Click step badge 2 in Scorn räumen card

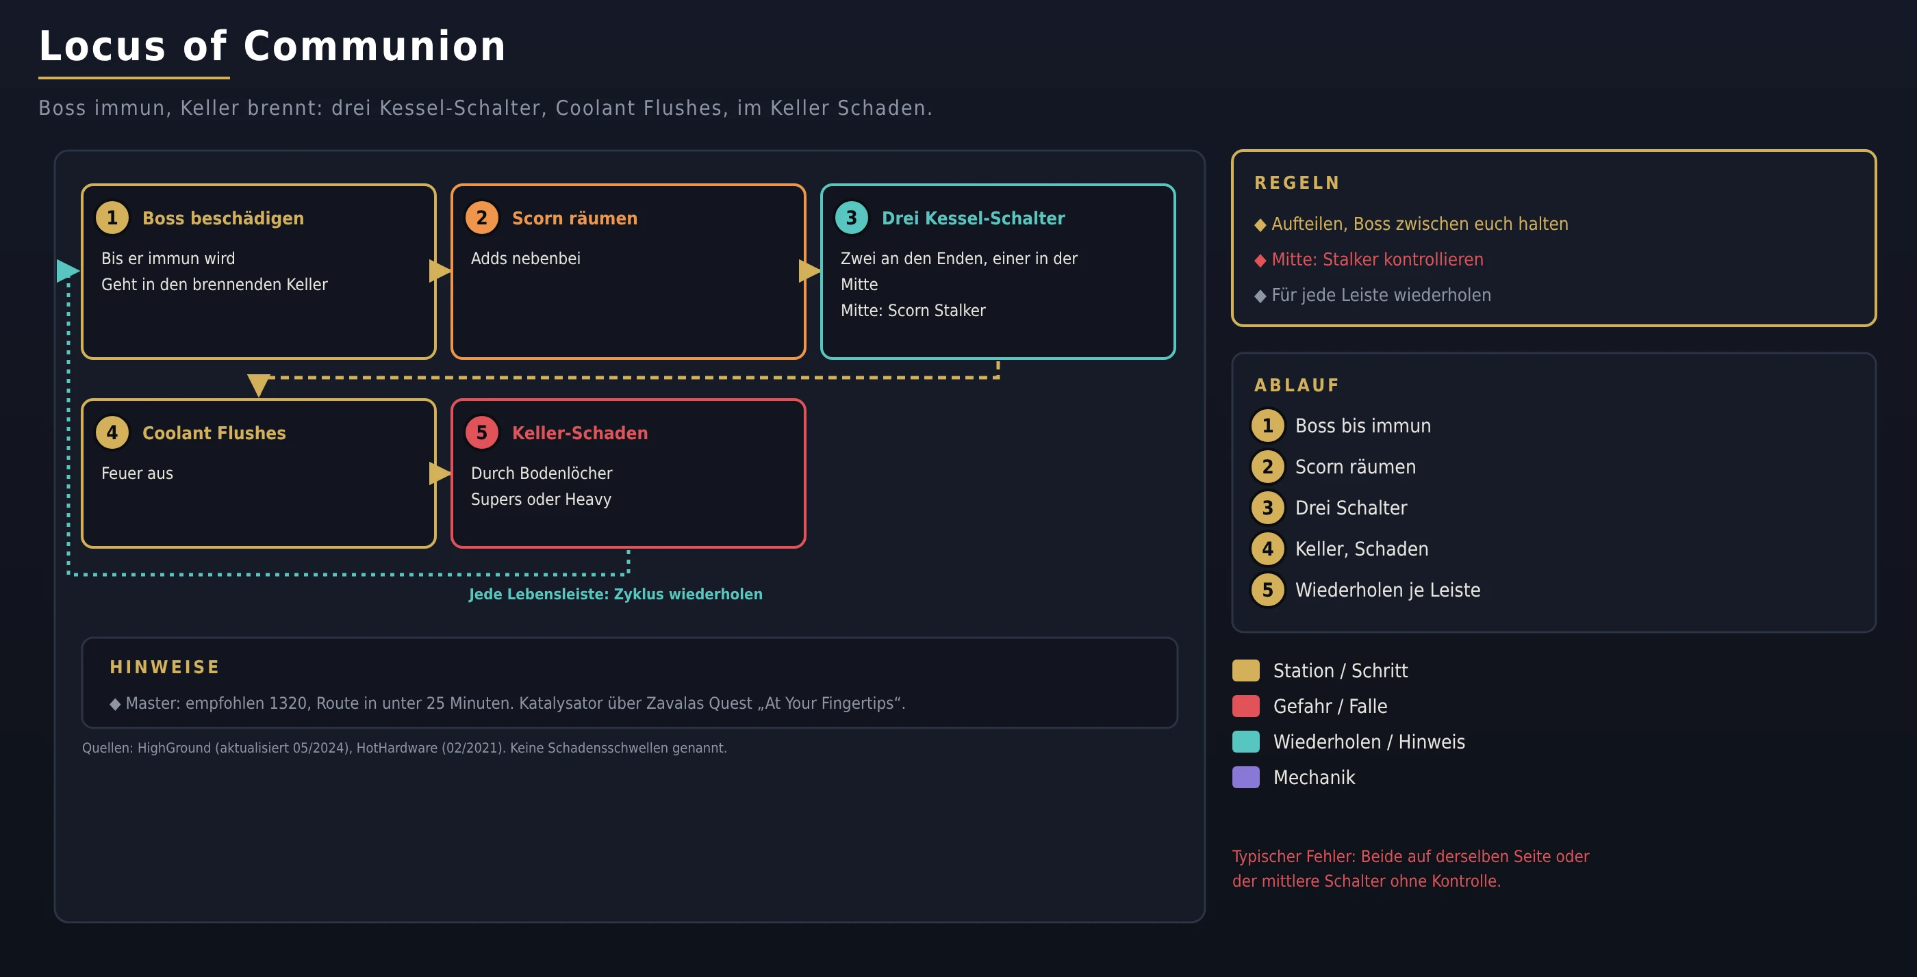pos(481,218)
